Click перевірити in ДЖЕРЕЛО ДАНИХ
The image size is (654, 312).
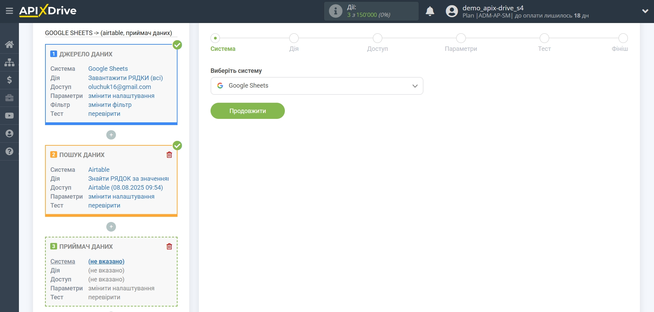(x=104, y=114)
